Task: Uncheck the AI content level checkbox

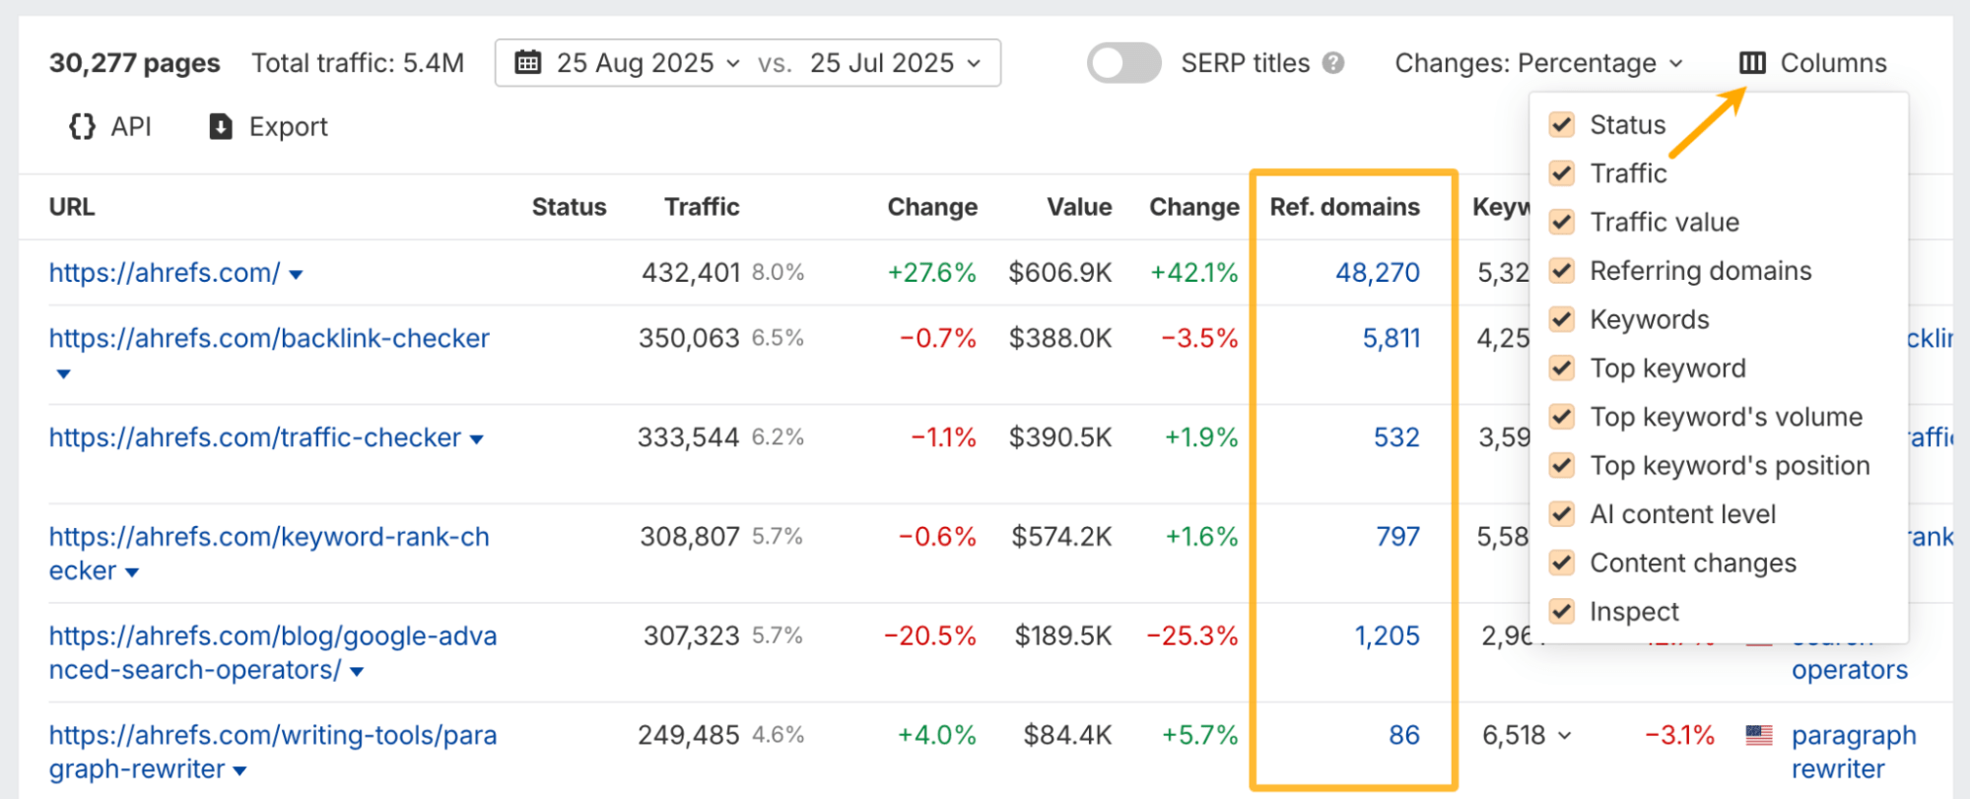Action: tap(1561, 514)
